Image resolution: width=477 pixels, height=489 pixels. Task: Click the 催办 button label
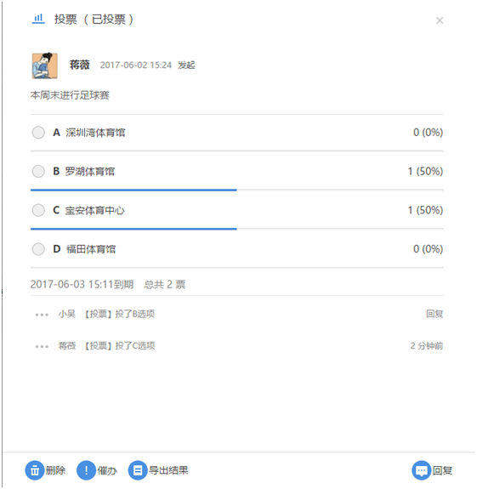tap(107, 470)
